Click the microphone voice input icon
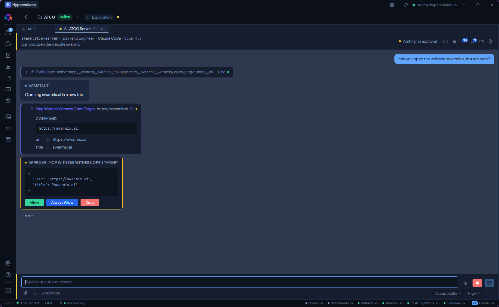Screen dimensions: 499x307 coord(465,283)
